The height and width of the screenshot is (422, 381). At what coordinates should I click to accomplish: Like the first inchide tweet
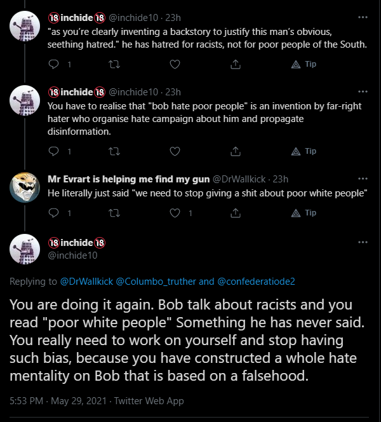(x=175, y=64)
